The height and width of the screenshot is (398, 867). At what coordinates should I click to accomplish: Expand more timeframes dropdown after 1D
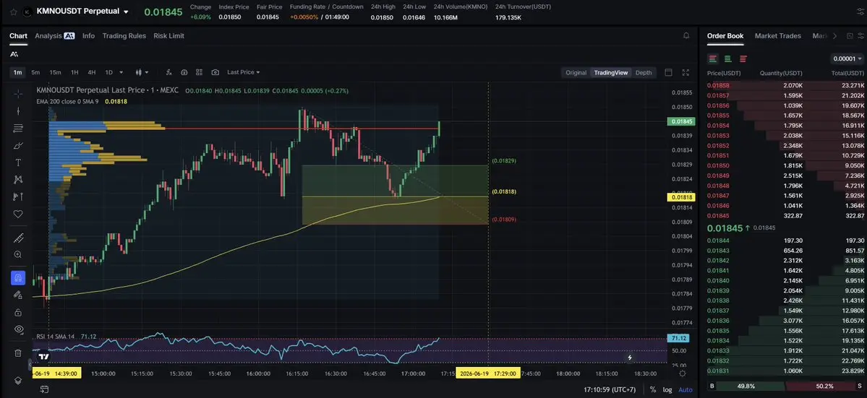(x=121, y=72)
